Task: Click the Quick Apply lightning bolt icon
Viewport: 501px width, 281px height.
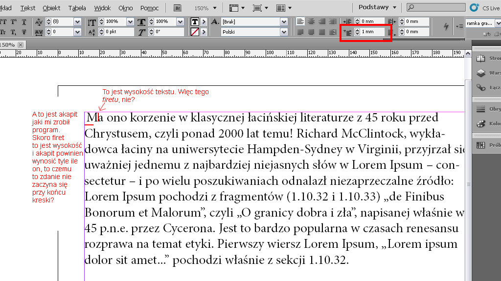Action: (446, 27)
